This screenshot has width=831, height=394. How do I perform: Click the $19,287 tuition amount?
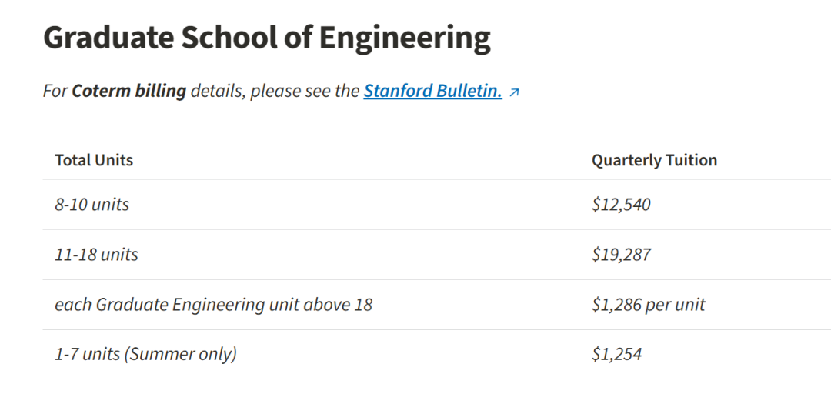(621, 255)
